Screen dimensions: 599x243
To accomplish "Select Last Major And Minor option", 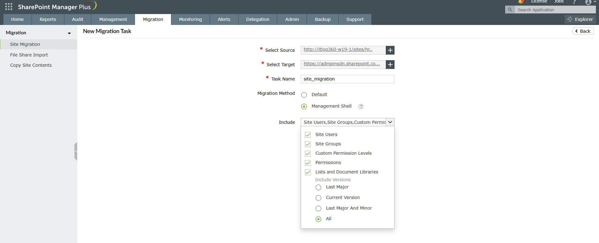I will 318,209.
